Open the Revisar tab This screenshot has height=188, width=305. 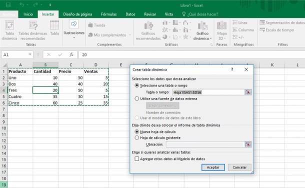click(x=150, y=14)
